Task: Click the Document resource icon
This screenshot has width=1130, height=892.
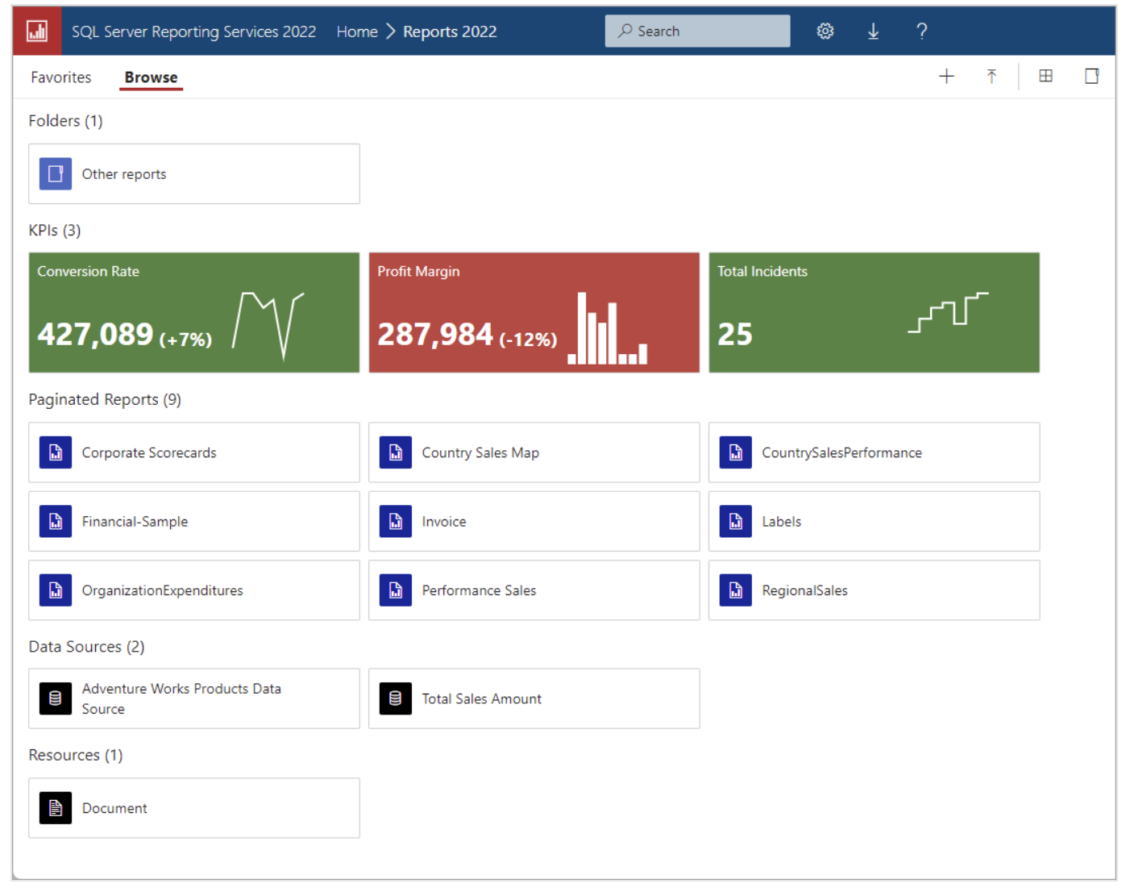Action: point(56,808)
